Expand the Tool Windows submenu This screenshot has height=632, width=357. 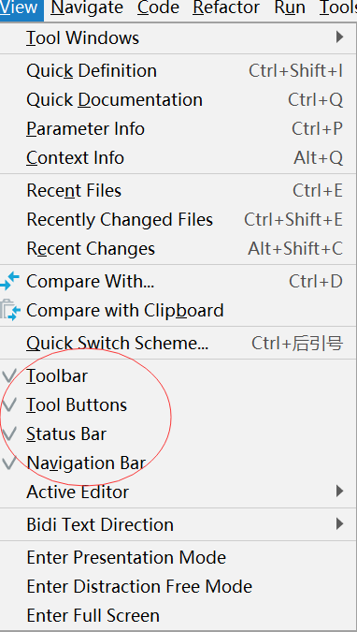pyautogui.click(x=178, y=37)
